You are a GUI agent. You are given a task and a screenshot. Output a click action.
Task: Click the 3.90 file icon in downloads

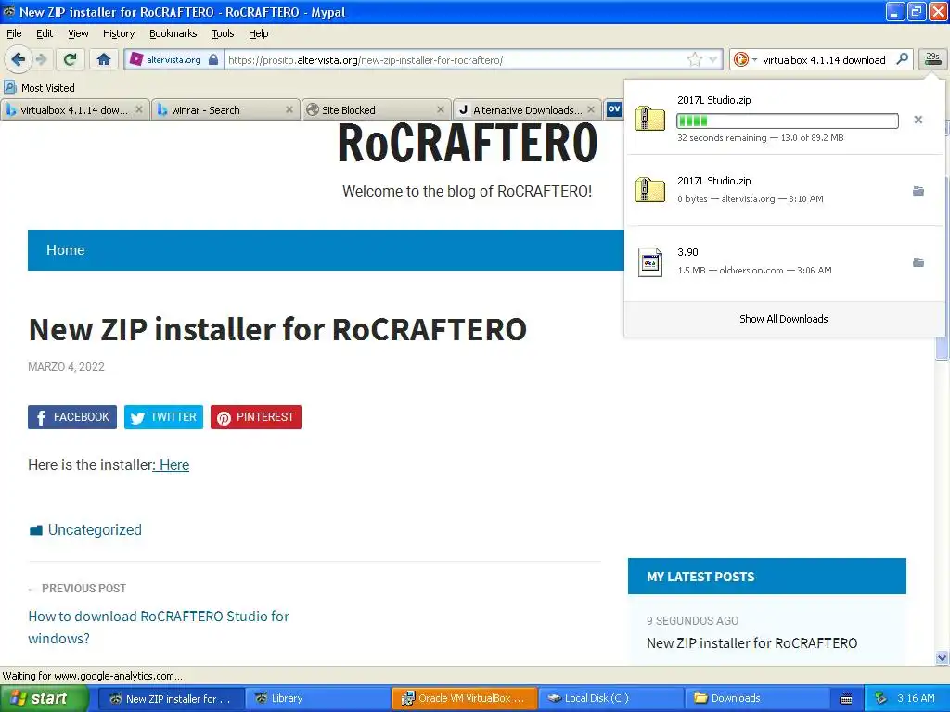coord(650,262)
